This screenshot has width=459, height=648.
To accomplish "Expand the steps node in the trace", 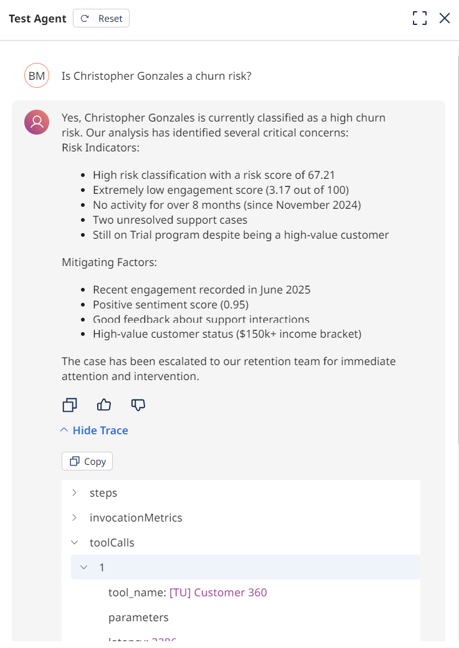I will click(74, 492).
